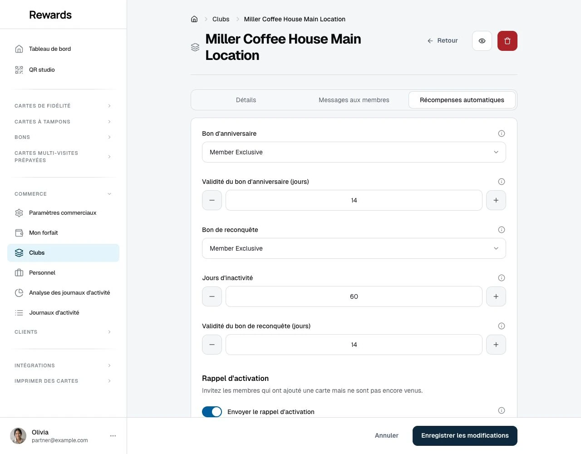
Task: Show info icon for Jours d'inactivité
Action: pos(502,278)
